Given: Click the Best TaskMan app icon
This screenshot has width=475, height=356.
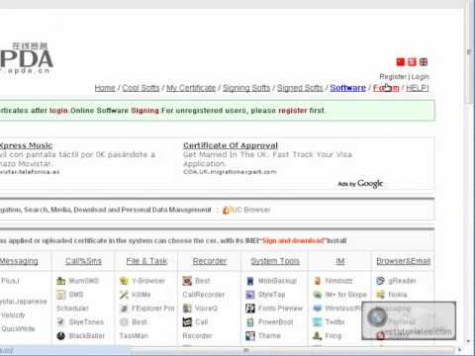Looking at the screenshot, I should point(124,322).
